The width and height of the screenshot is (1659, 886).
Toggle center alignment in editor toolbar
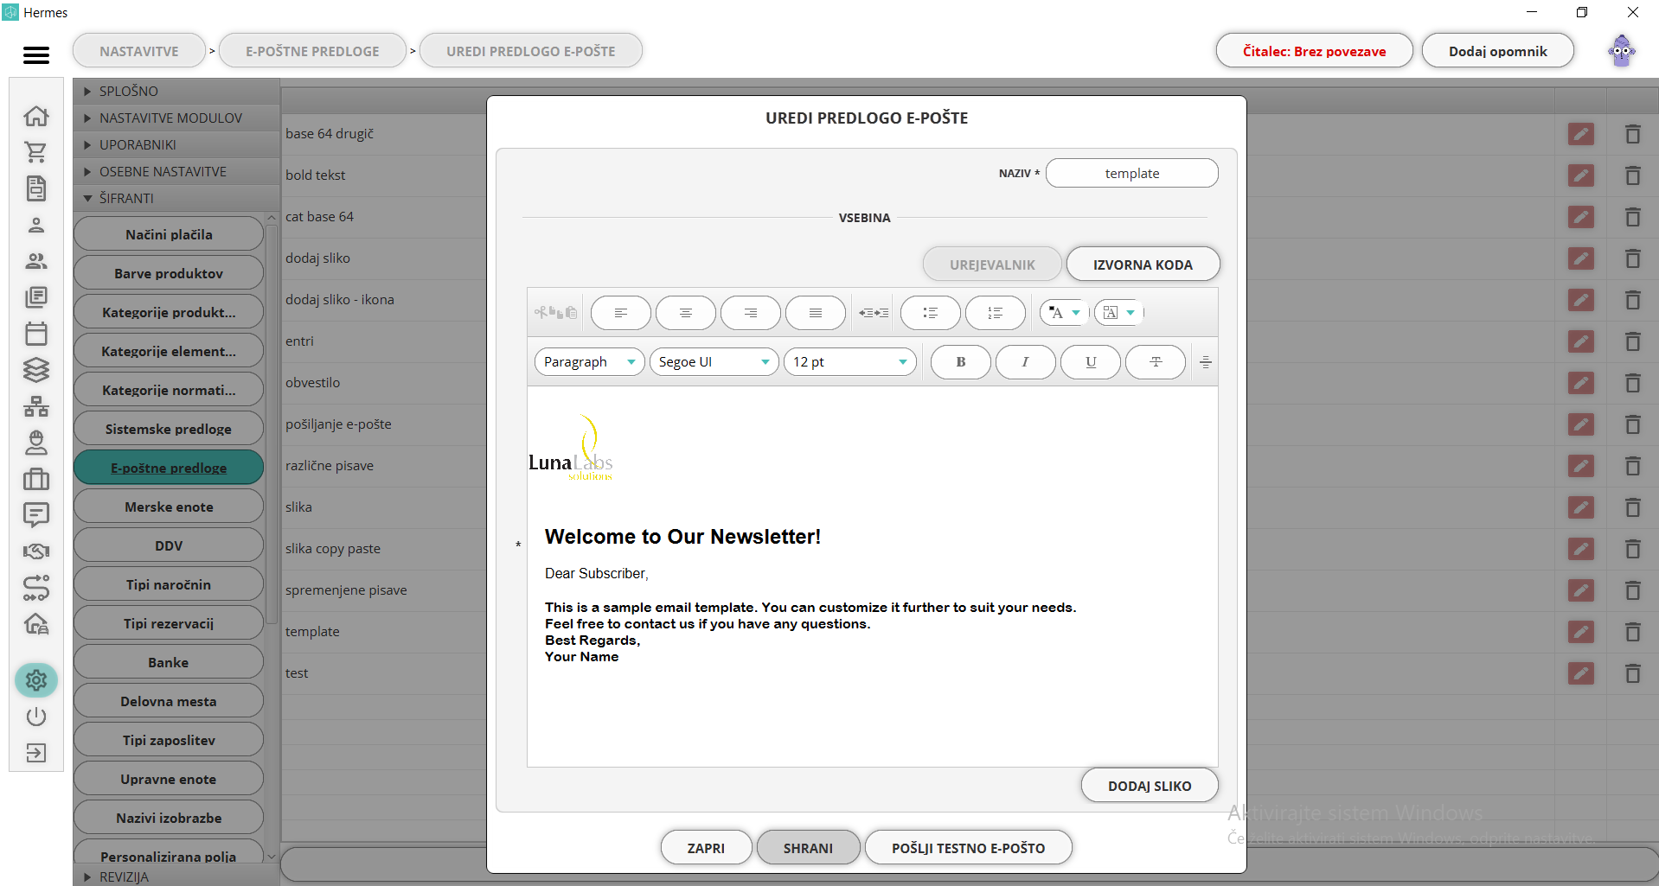click(686, 313)
